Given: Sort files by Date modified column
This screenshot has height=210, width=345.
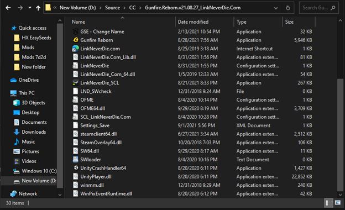Looking at the screenshot, I should tap(193, 22).
